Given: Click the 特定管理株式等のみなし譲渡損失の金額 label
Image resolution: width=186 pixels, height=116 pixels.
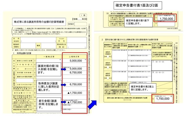Looking at the screenshot, I should (23, 88).
